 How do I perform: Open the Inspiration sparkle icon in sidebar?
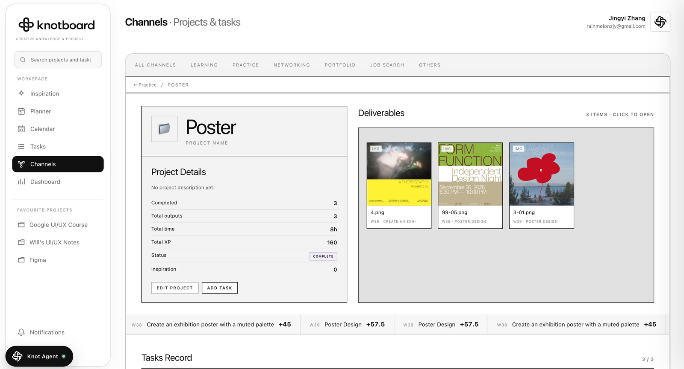pyautogui.click(x=21, y=93)
